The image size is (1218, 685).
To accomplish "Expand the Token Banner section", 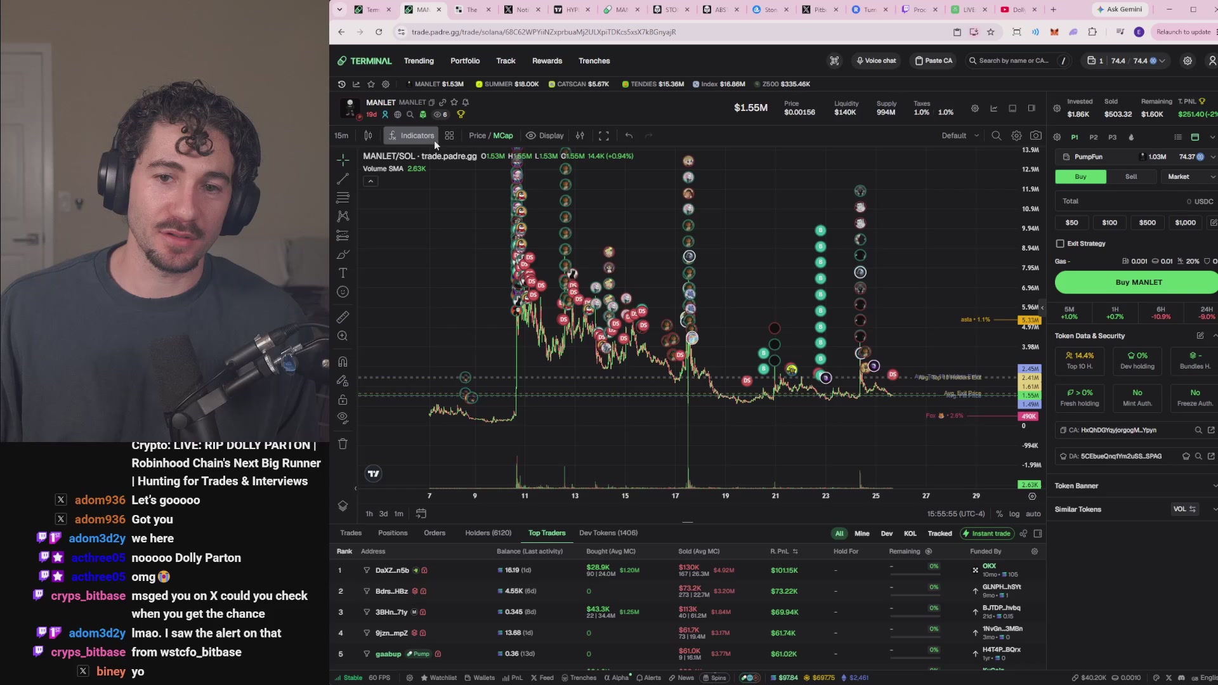I will point(1136,486).
